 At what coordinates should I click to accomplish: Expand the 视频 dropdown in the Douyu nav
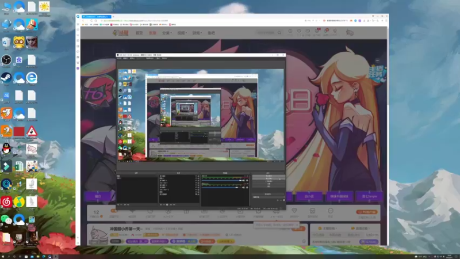182,33
